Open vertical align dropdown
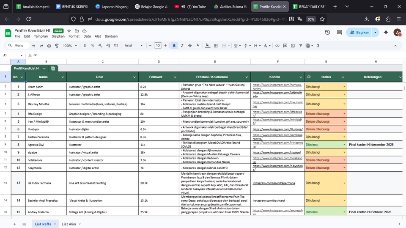406x228 pixels. [x=247, y=46]
